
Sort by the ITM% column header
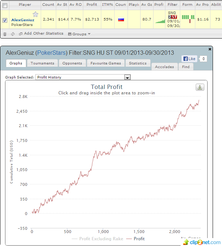click(x=107, y=5)
